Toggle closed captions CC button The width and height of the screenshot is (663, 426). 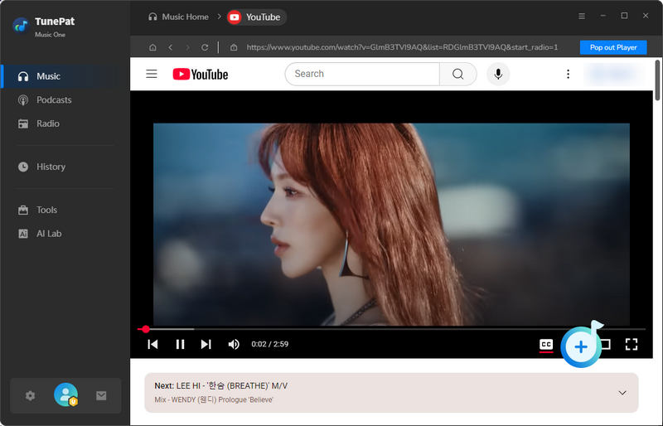tap(545, 344)
